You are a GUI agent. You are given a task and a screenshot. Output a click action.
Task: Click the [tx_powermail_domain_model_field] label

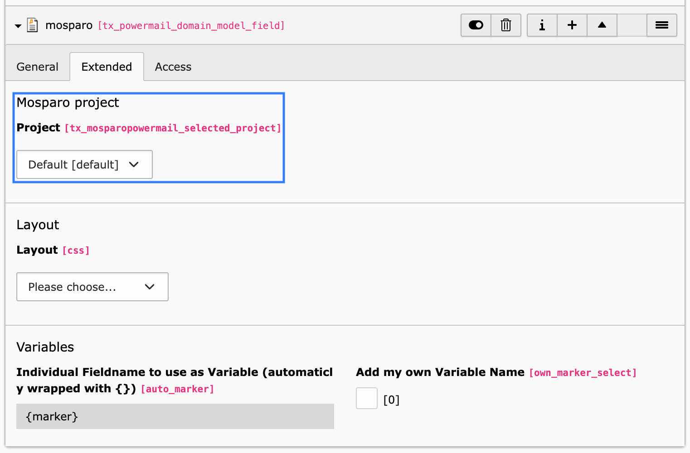pos(191,26)
